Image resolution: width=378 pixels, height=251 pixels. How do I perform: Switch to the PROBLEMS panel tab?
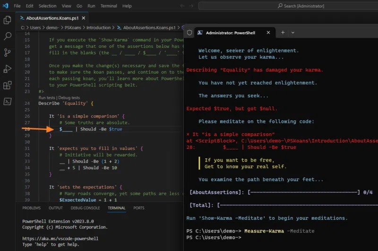tap(32, 208)
